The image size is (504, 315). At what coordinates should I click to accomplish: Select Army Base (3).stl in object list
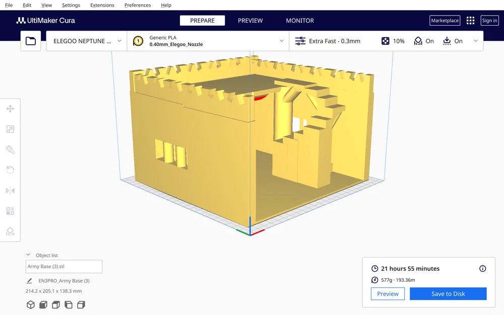click(x=64, y=267)
